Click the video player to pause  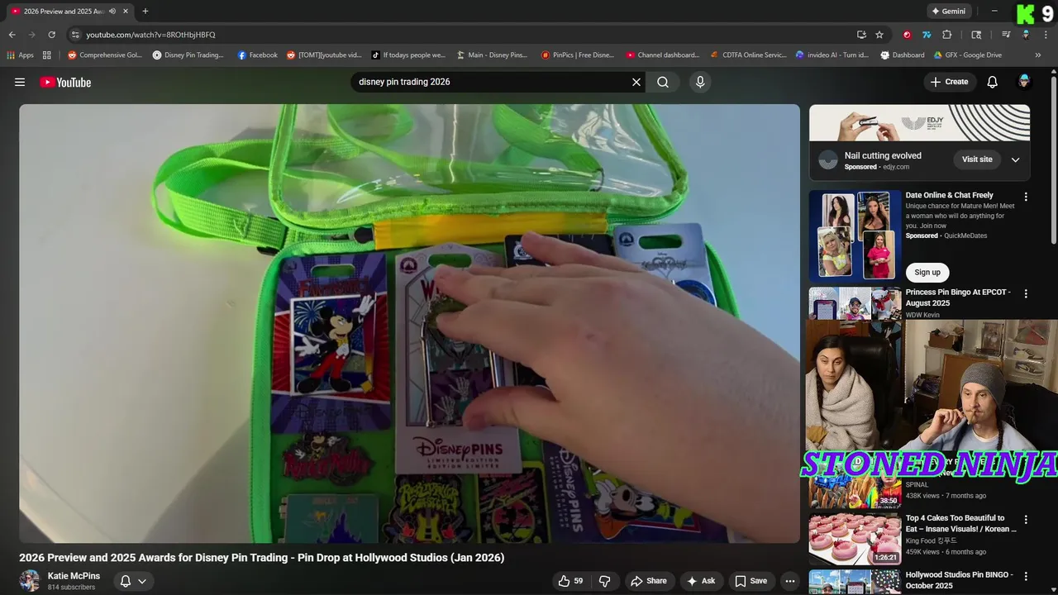(409, 323)
